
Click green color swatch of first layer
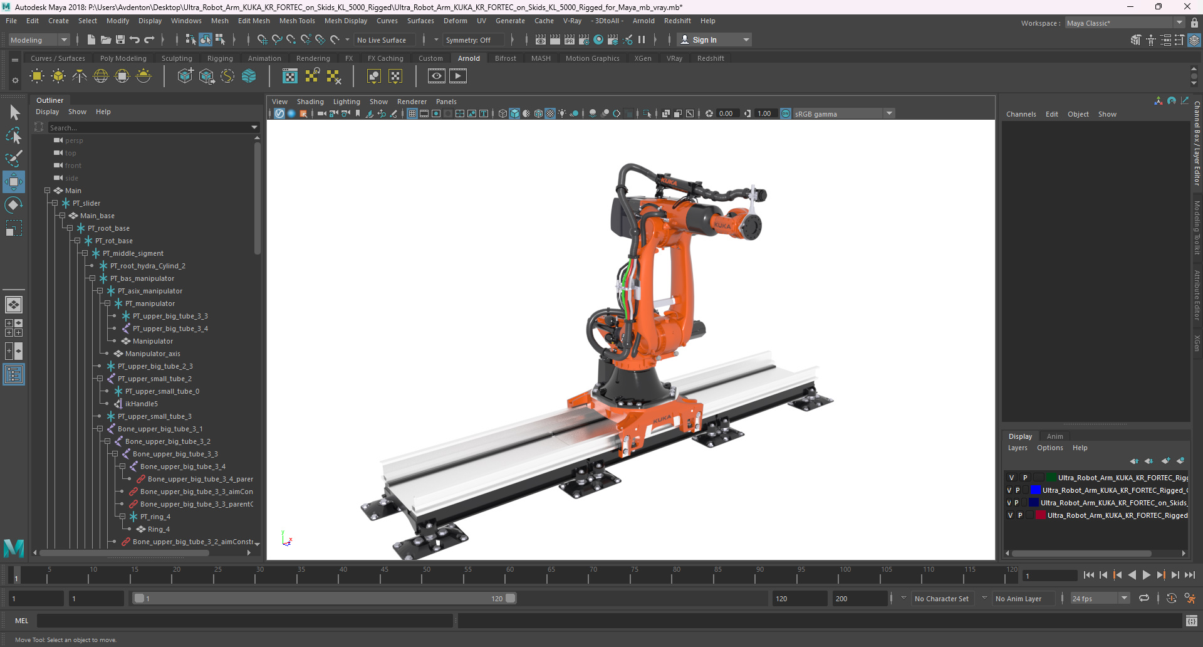point(1051,478)
